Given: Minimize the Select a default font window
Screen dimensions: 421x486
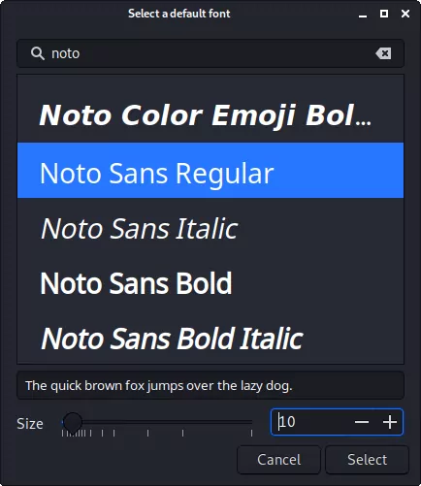Looking at the screenshot, I should (363, 14).
